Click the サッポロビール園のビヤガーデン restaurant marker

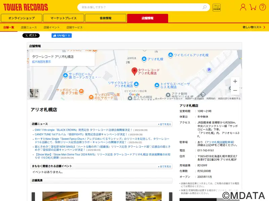click(x=91, y=97)
